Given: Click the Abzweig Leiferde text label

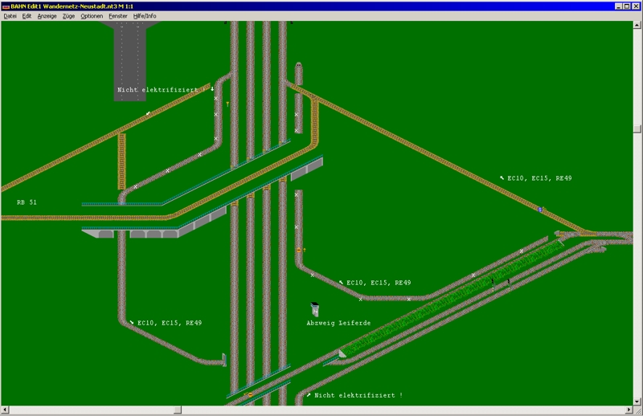Looking at the screenshot, I should [x=338, y=323].
